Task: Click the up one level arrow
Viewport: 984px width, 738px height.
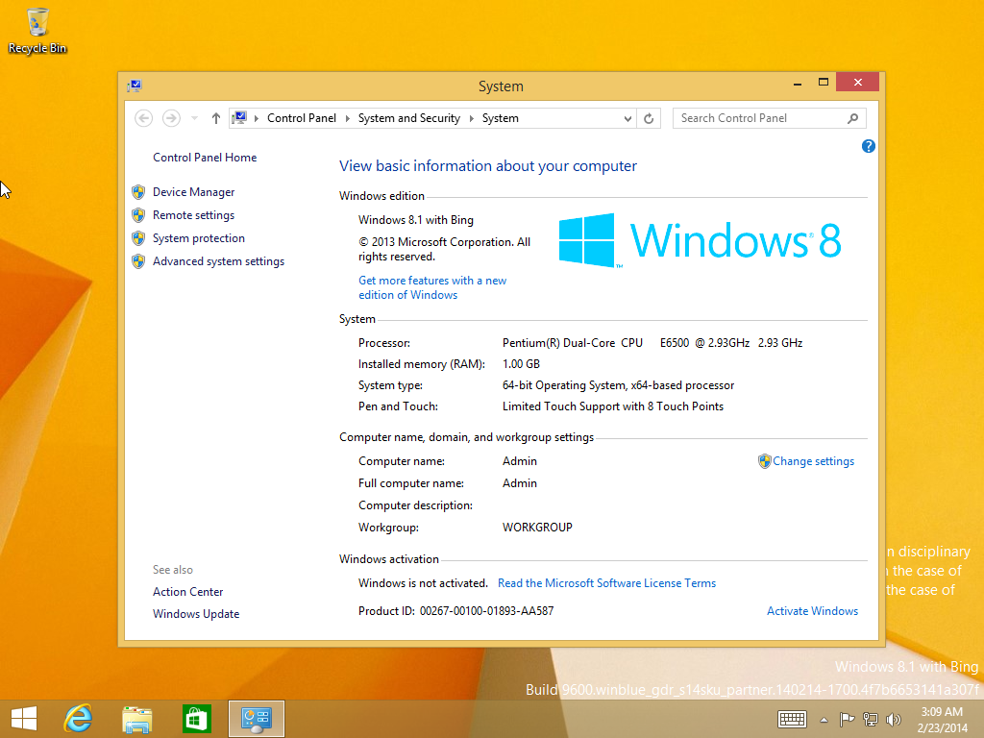Action: pos(215,117)
